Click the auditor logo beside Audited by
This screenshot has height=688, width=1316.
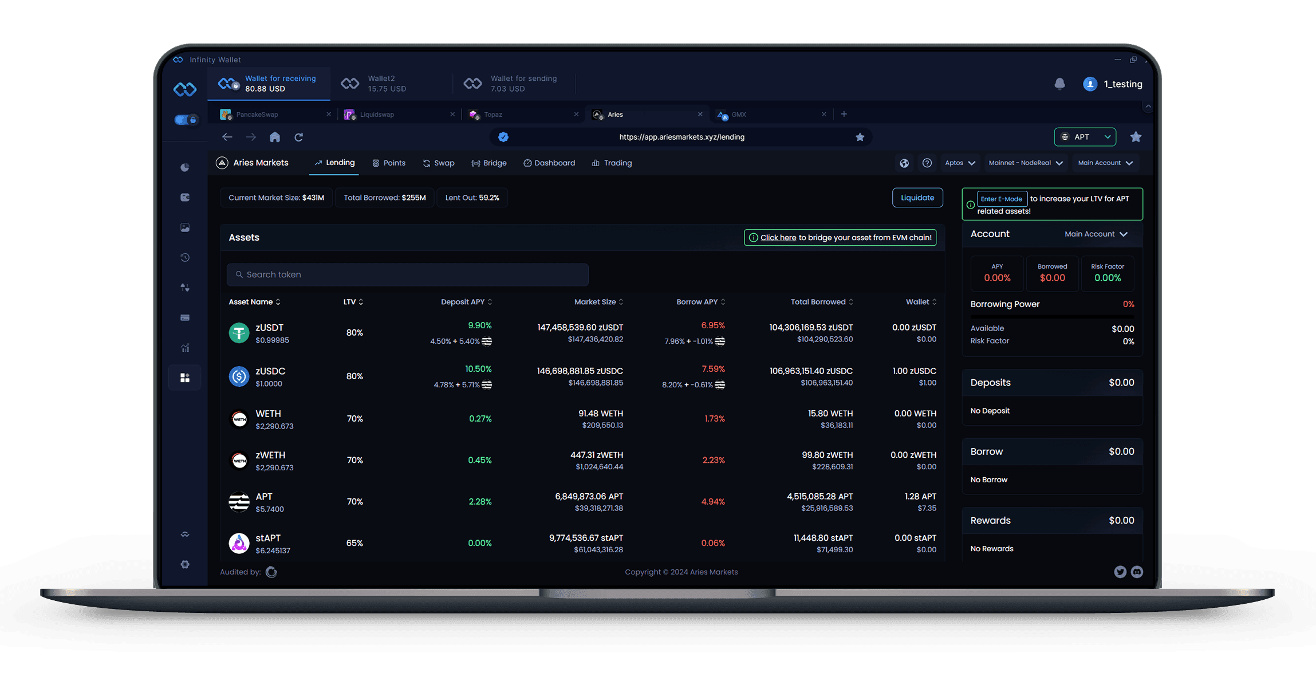tap(271, 572)
